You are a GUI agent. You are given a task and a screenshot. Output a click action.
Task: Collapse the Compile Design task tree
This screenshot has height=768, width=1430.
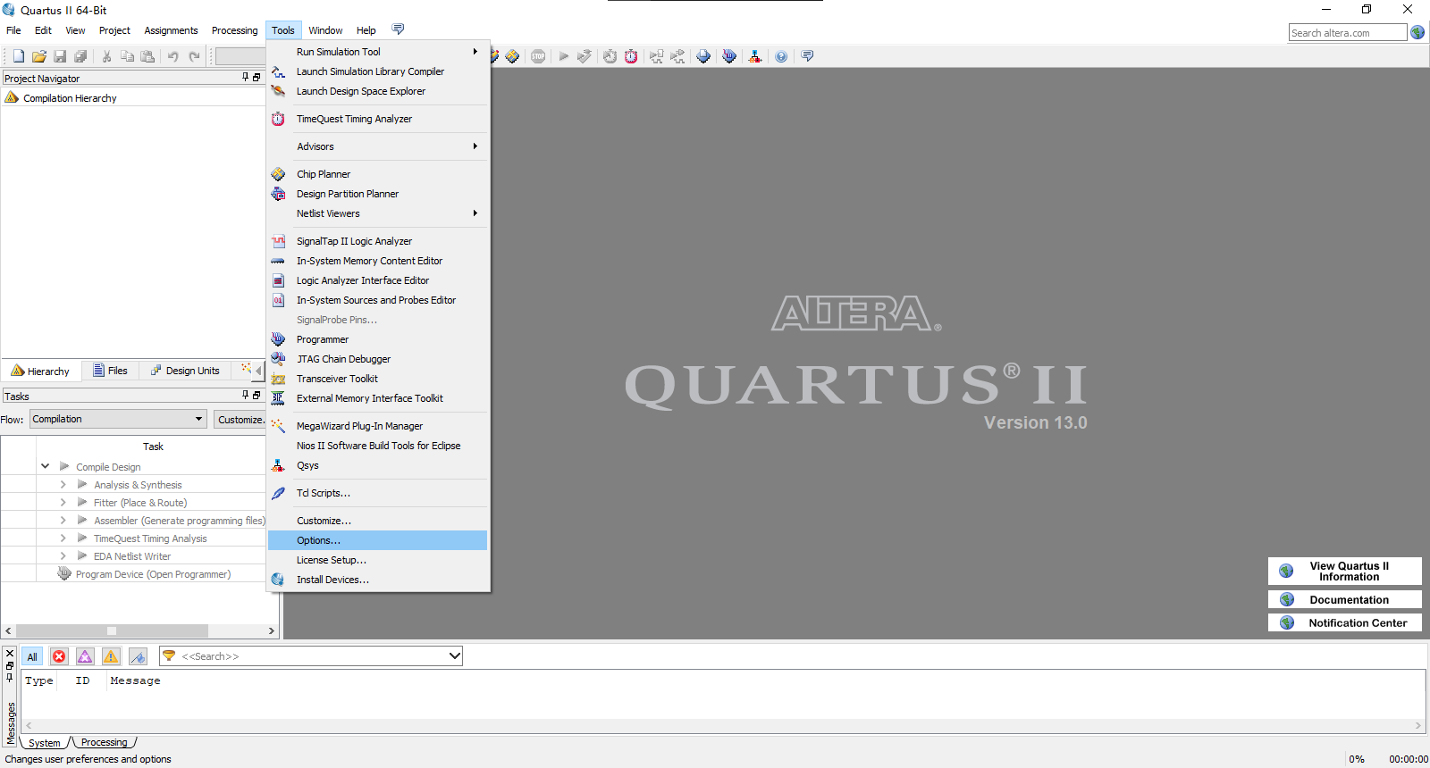[46, 466]
